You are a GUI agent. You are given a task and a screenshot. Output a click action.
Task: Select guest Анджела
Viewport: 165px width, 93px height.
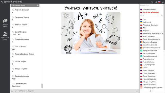tap(146, 31)
